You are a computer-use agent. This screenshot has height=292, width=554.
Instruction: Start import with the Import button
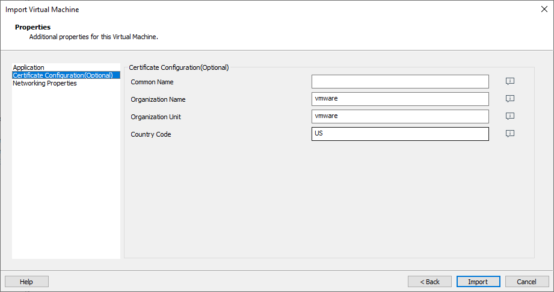point(478,282)
